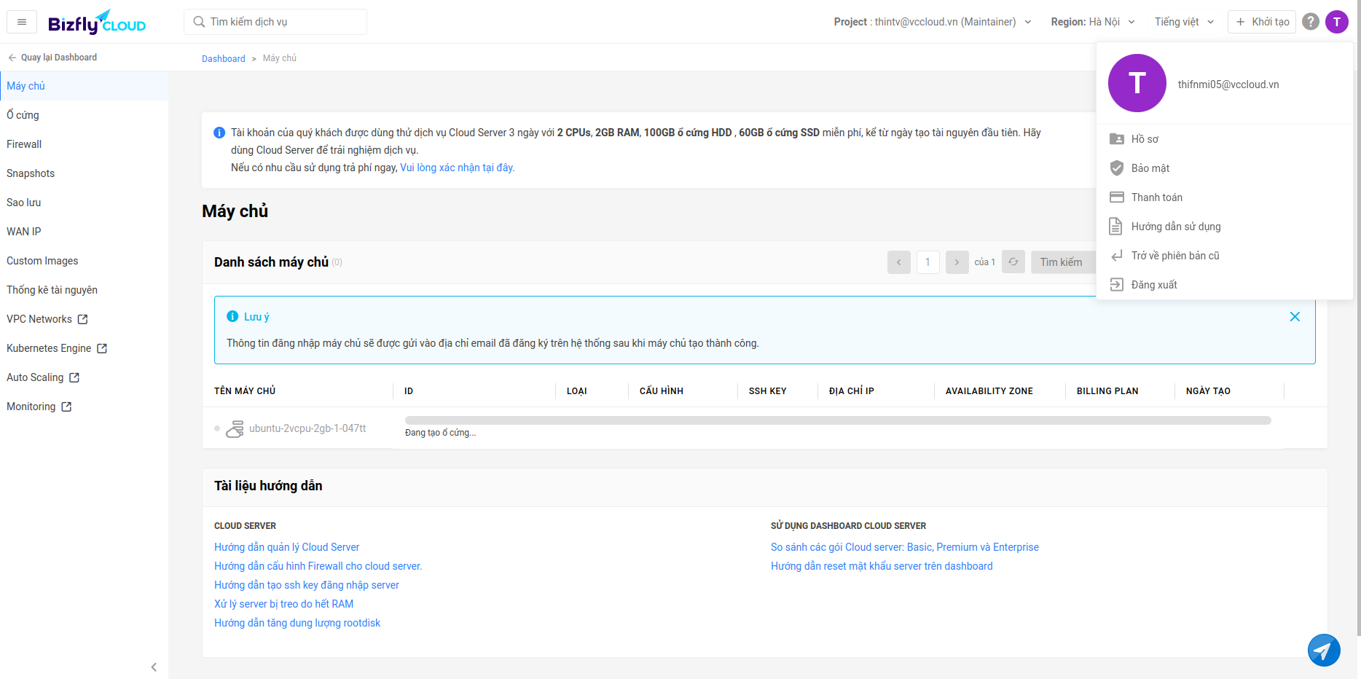Click the ubuntu server icon in list
1361x679 pixels.
click(235, 429)
